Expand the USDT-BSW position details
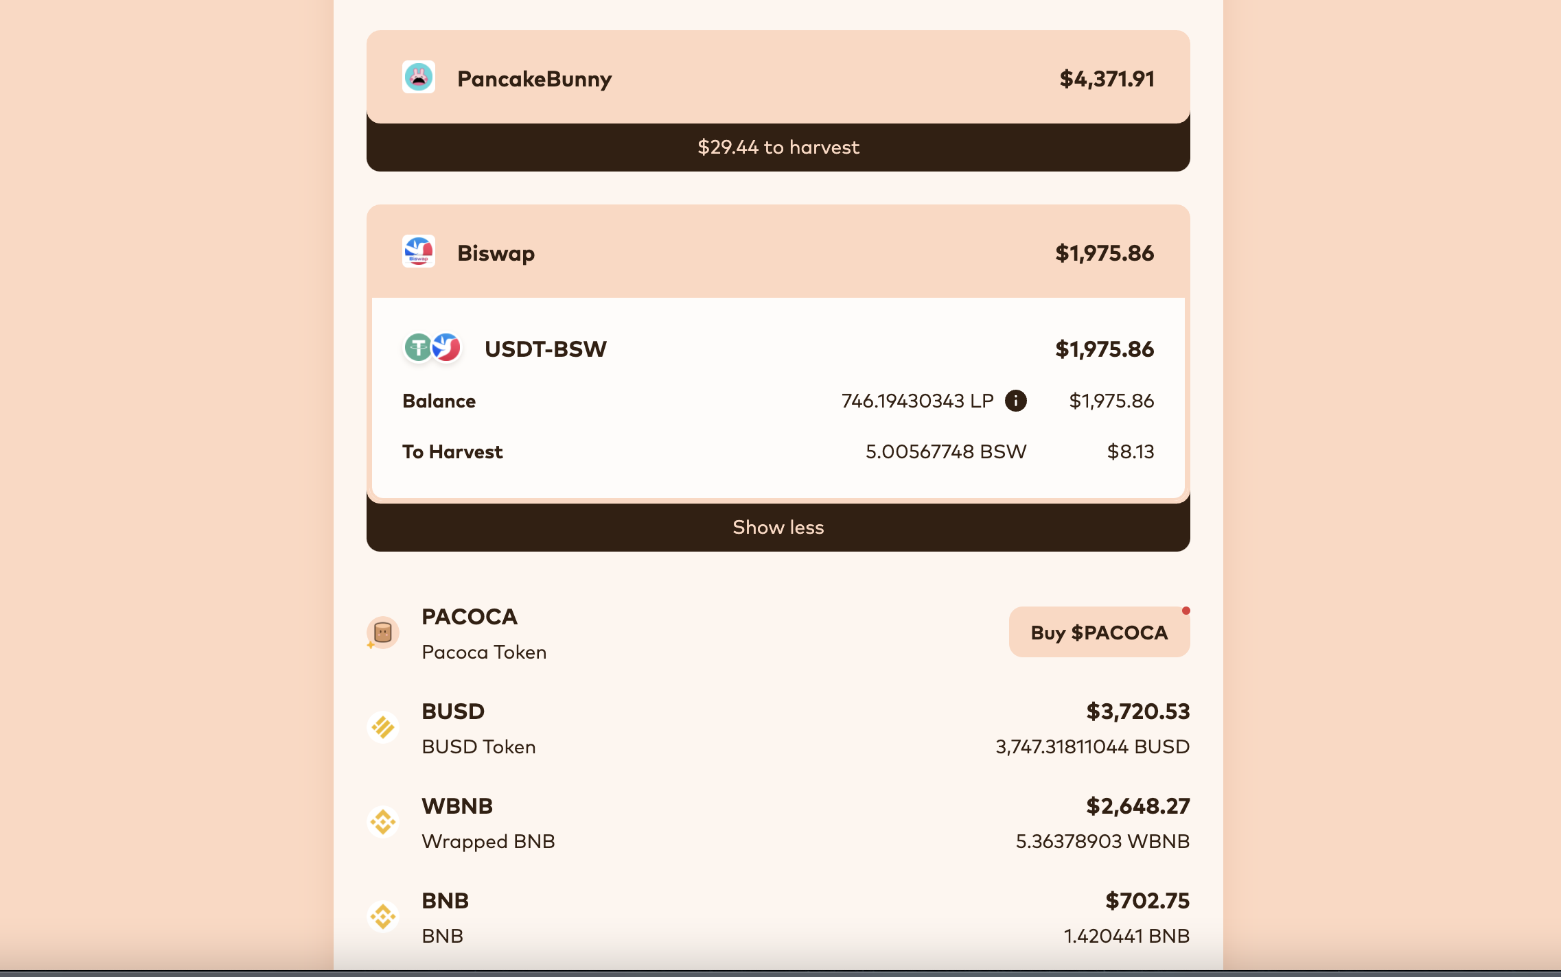The width and height of the screenshot is (1561, 977). pos(778,349)
